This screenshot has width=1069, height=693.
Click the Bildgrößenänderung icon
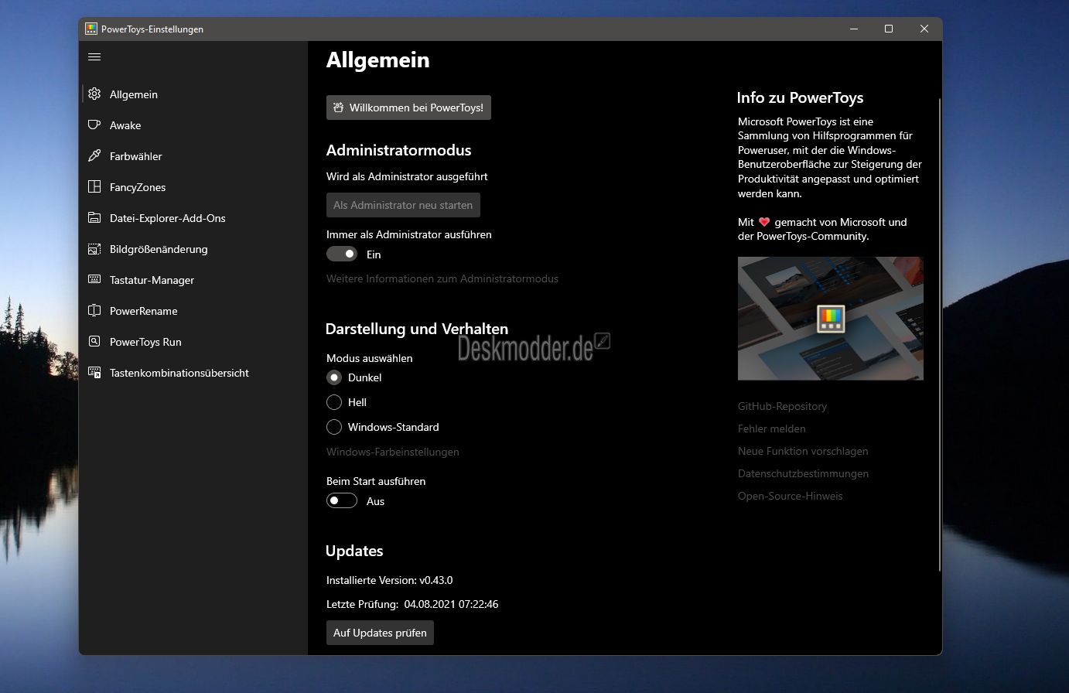[94, 248]
